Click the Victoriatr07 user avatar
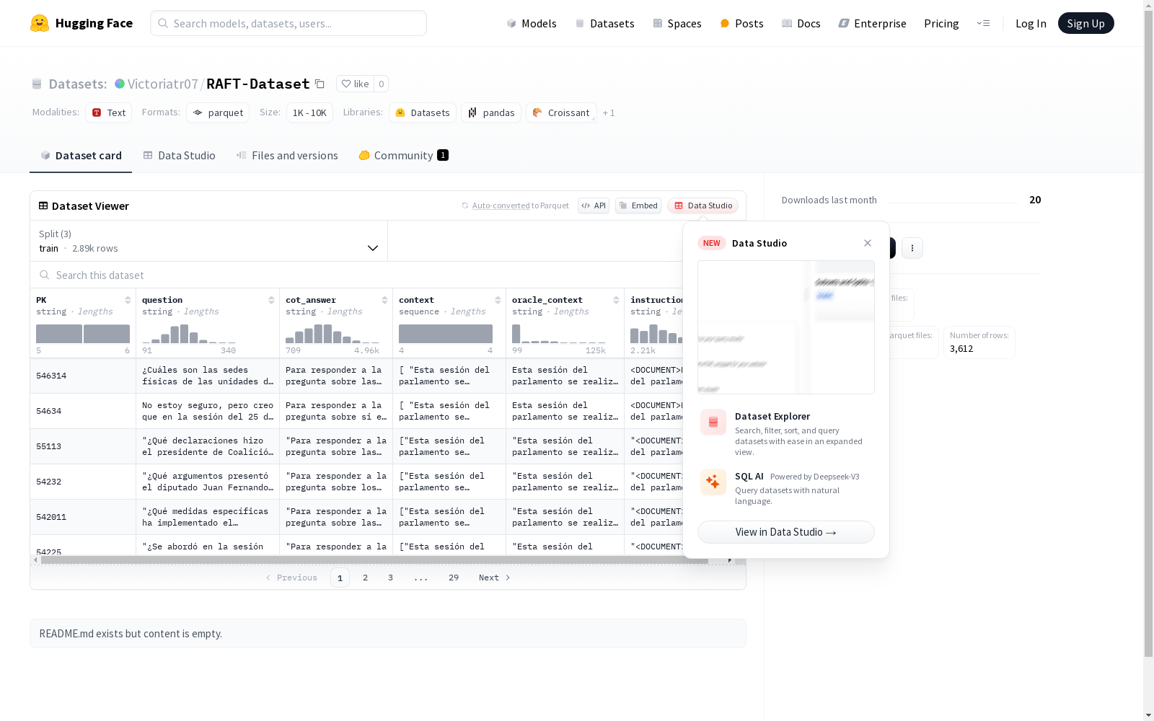1154x721 pixels. pyautogui.click(x=120, y=84)
